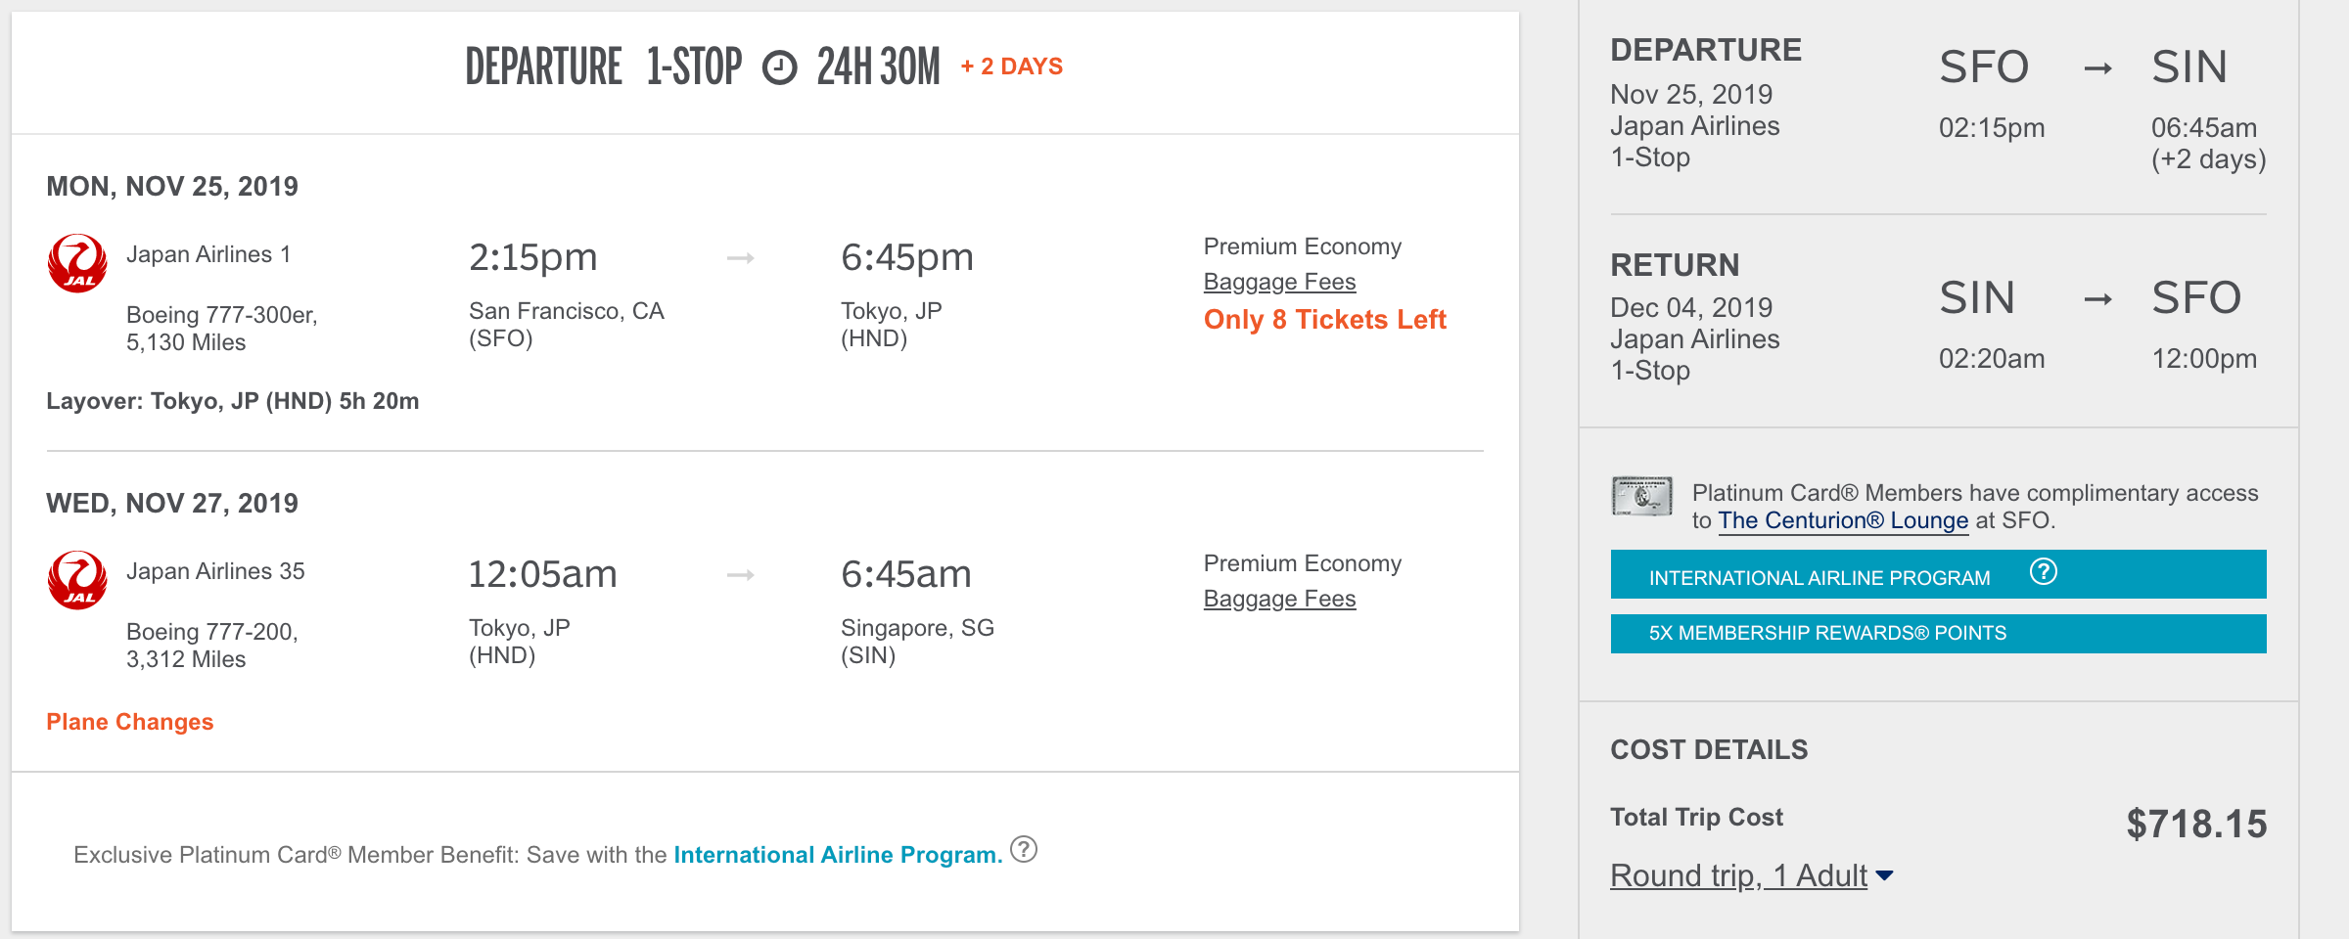Screen dimensions: 2349x939
Task: Open The Centurion Lounge link
Action: [x=1843, y=520]
